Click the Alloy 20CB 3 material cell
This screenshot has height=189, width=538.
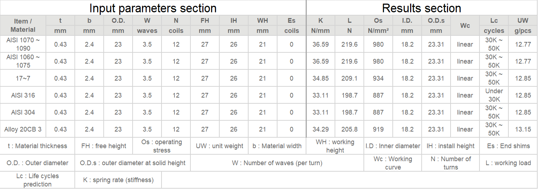click(x=23, y=129)
